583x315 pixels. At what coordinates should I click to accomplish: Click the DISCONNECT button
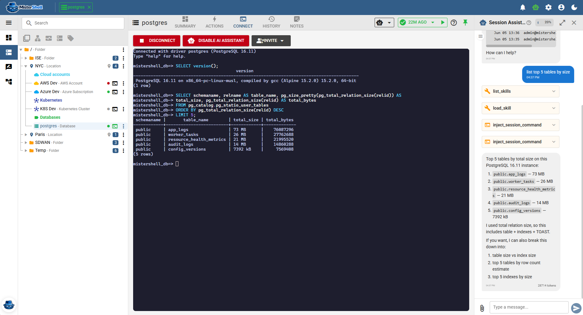click(x=157, y=41)
